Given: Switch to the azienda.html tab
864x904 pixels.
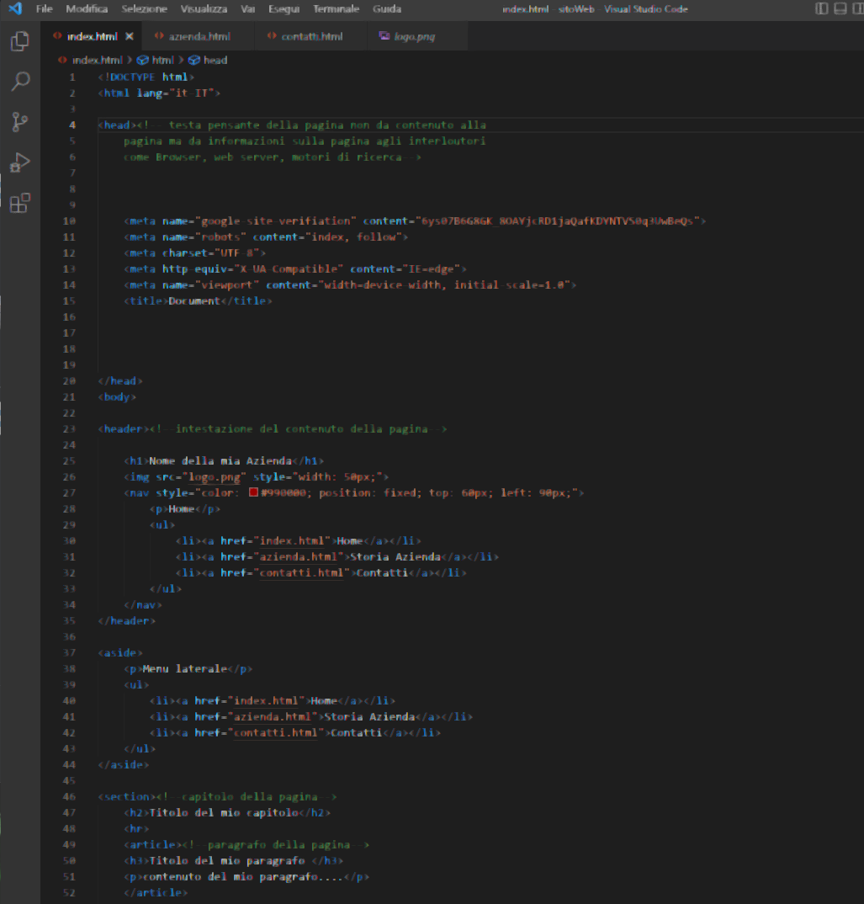Looking at the screenshot, I should click(199, 36).
